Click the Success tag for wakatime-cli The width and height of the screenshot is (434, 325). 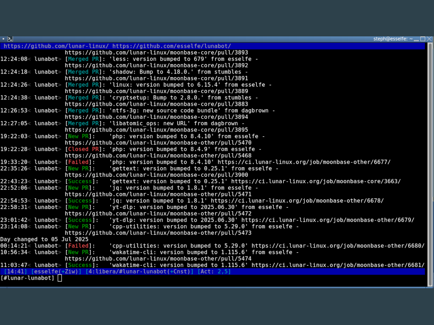[x=80, y=265]
